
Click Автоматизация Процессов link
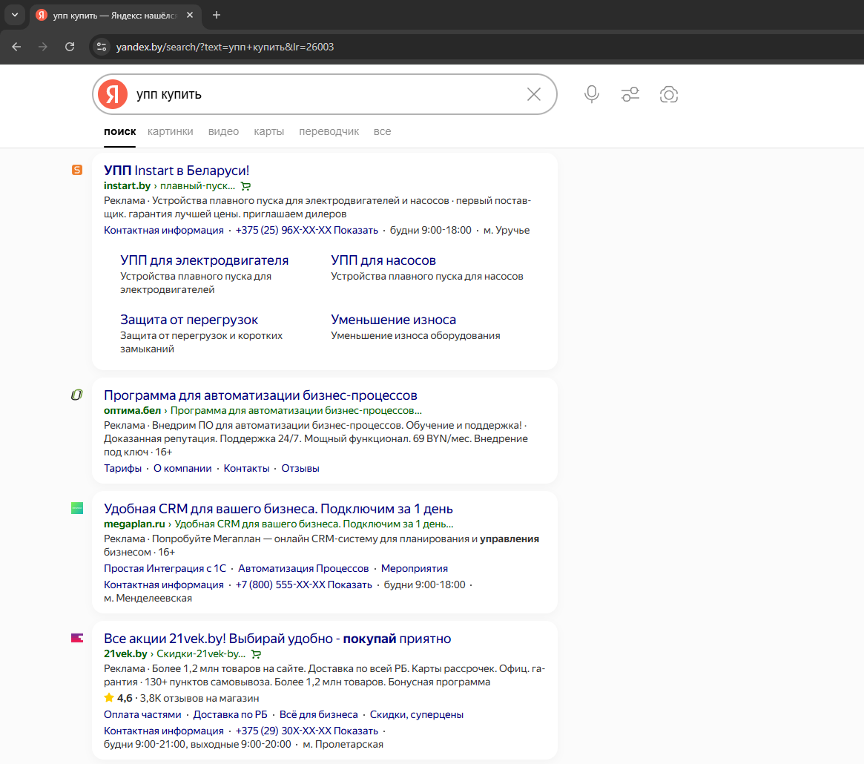click(x=303, y=568)
